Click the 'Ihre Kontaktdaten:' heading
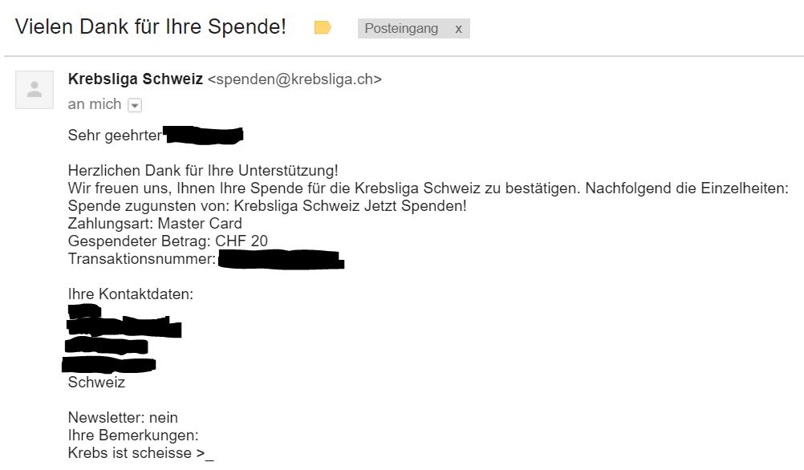Viewport: 804px width, 470px height. point(130,294)
